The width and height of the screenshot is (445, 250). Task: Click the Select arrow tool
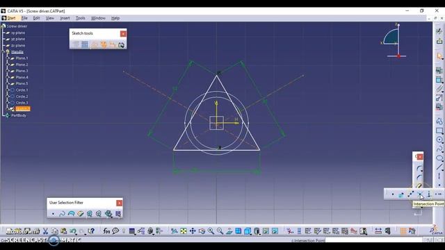(x=439, y=56)
